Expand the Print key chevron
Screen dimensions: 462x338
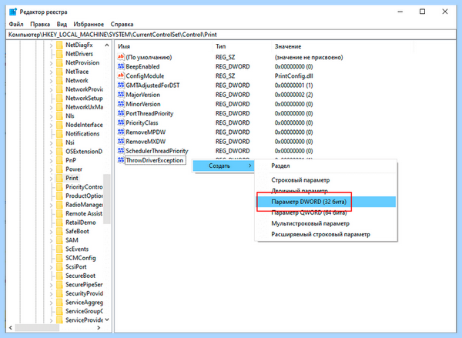point(51,179)
